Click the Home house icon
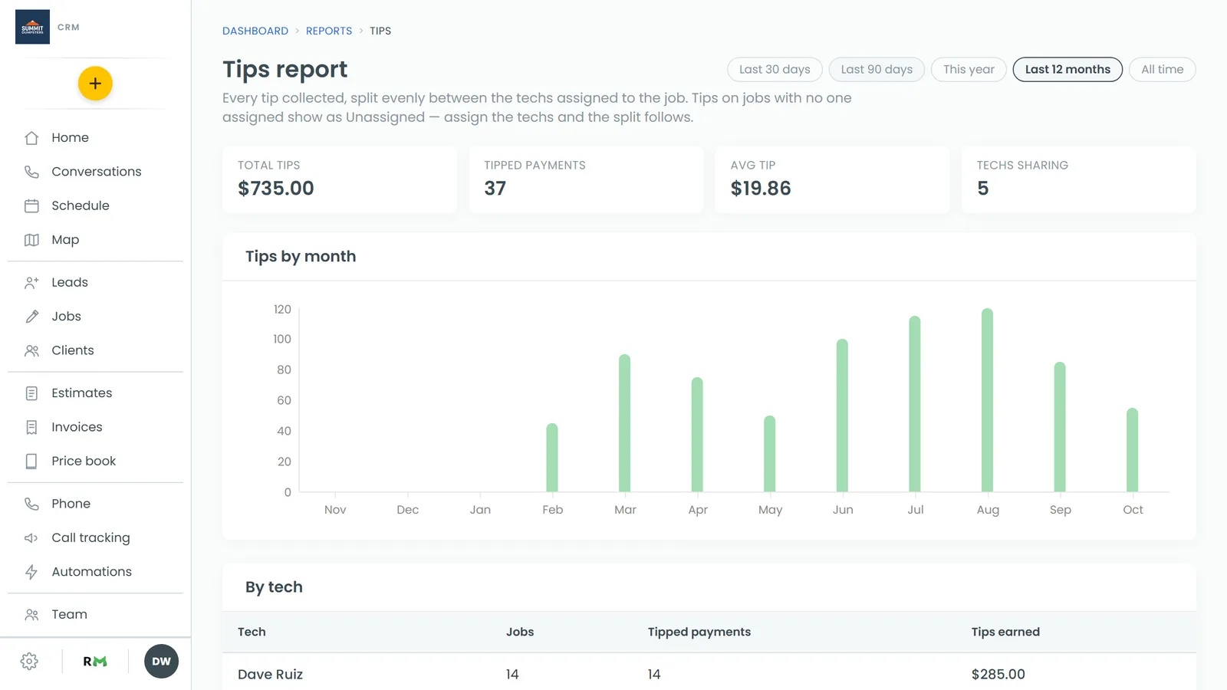The height and width of the screenshot is (690, 1227). (31, 138)
